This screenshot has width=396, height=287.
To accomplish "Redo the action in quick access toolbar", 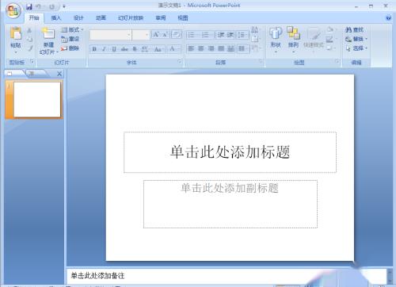I will point(51,6).
